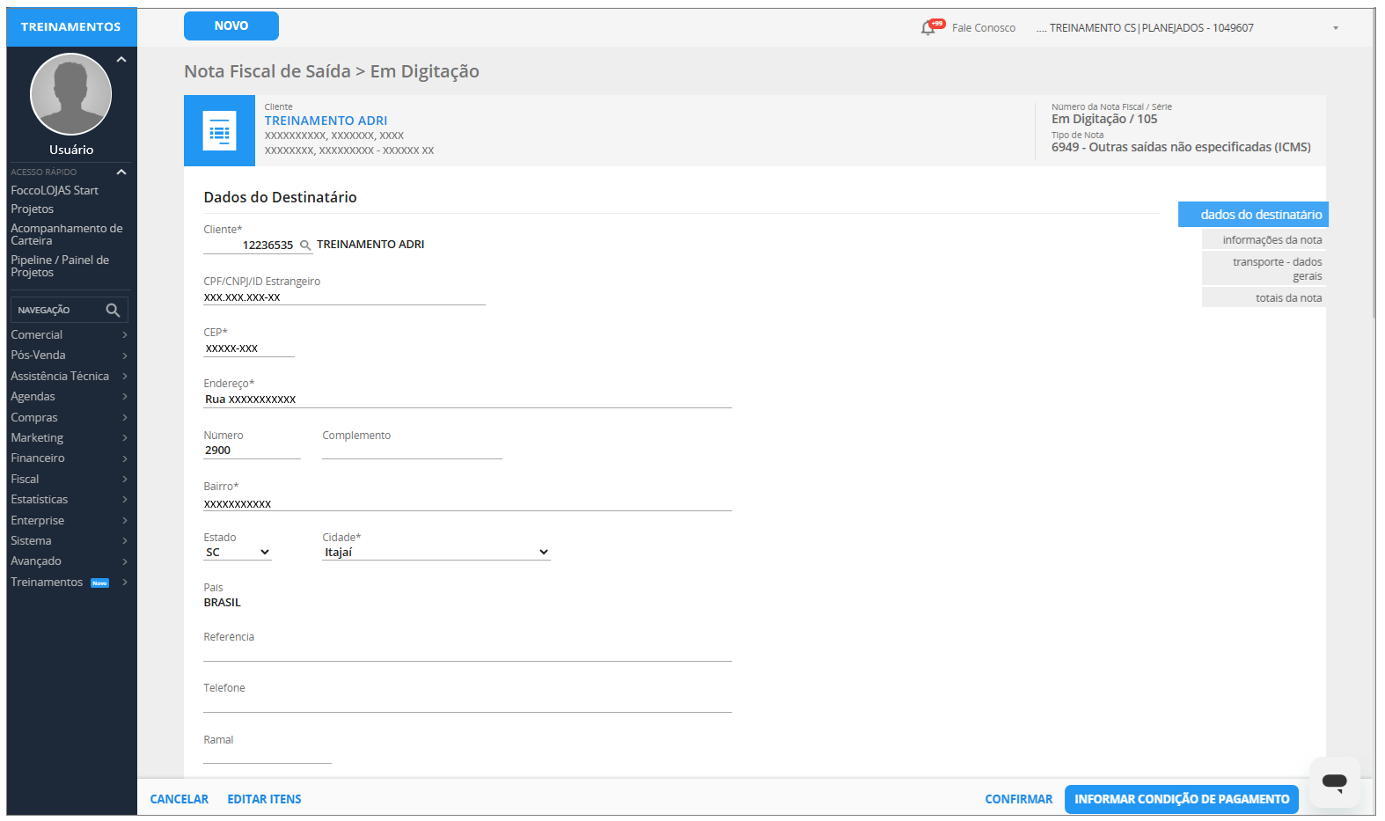
Task: Click the navigation search icon
Action: (x=113, y=310)
